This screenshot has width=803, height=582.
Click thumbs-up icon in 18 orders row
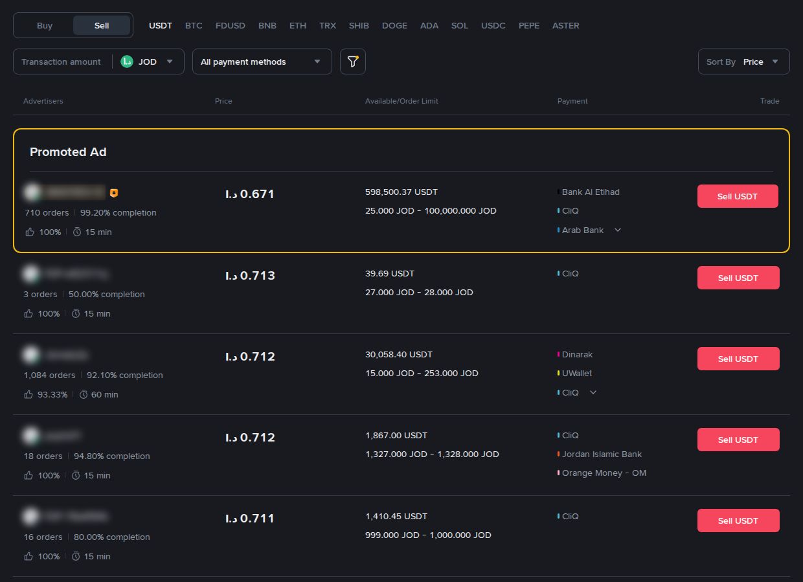click(x=29, y=475)
